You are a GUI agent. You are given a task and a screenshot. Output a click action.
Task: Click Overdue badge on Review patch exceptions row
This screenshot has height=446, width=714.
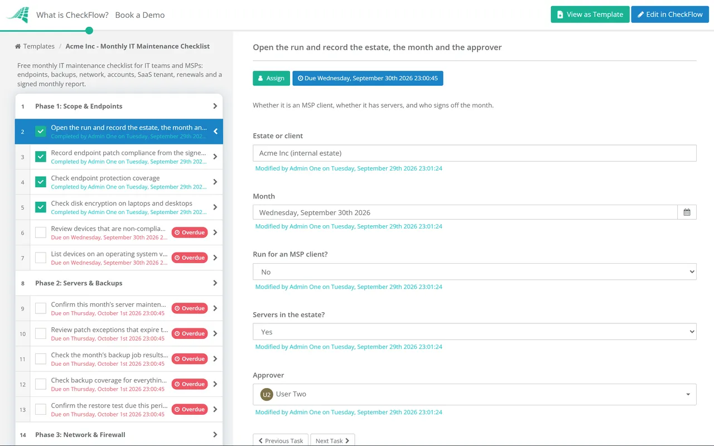click(189, 333)
